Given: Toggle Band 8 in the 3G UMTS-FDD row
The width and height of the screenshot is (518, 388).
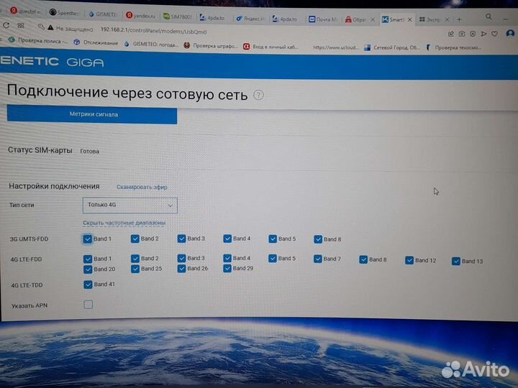Looking at the screenshot, I should click(318, 239).
